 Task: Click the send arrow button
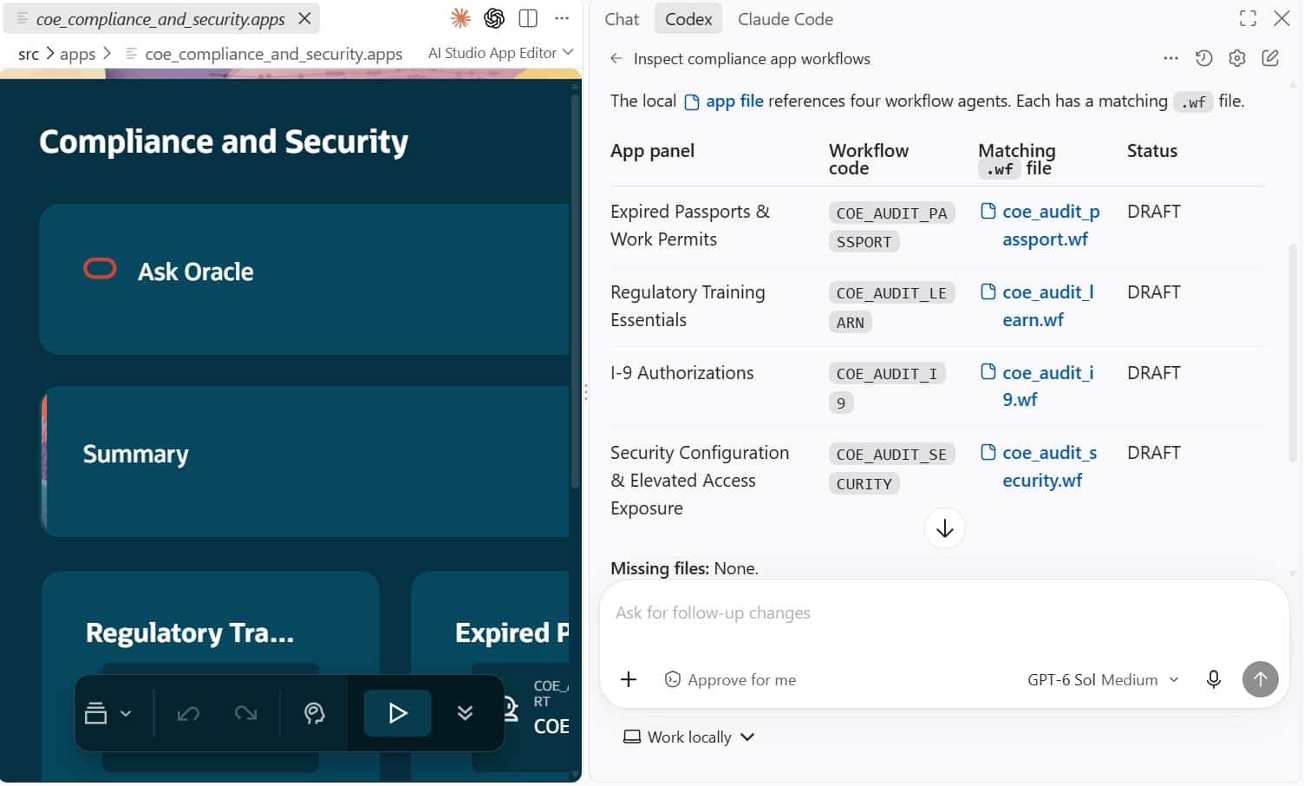click(1261, 679)
